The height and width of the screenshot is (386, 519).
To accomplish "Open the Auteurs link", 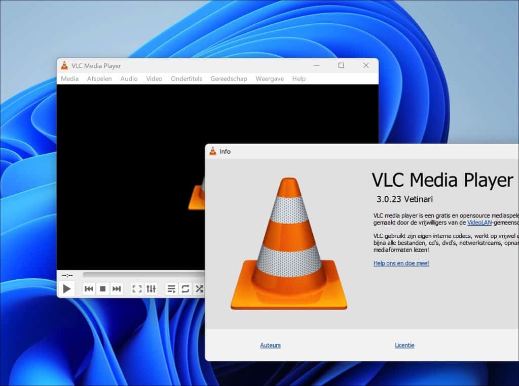I will coord(270,345).
